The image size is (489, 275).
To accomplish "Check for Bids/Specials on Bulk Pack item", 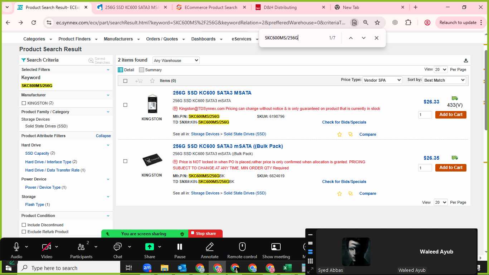I will point(344,182).
